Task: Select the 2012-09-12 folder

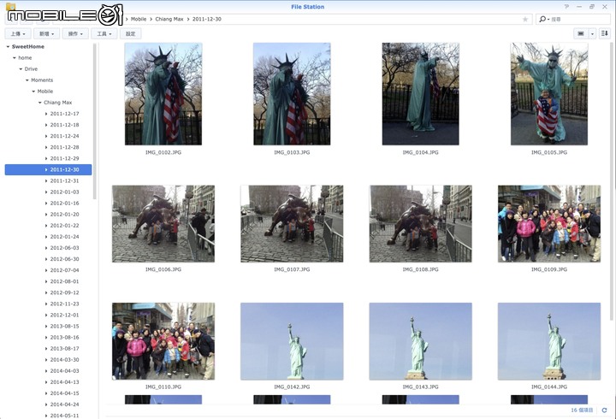Action: click(x=64, y=293)
